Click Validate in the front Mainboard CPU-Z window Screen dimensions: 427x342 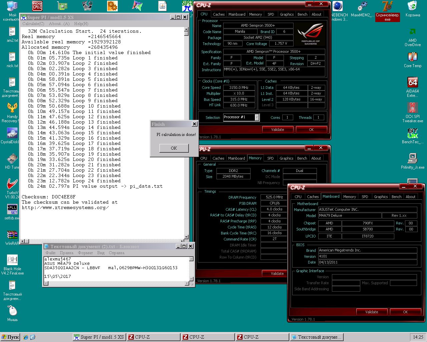(372, 312)
